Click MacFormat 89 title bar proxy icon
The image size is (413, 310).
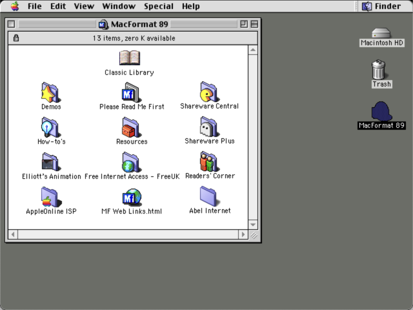103,25
